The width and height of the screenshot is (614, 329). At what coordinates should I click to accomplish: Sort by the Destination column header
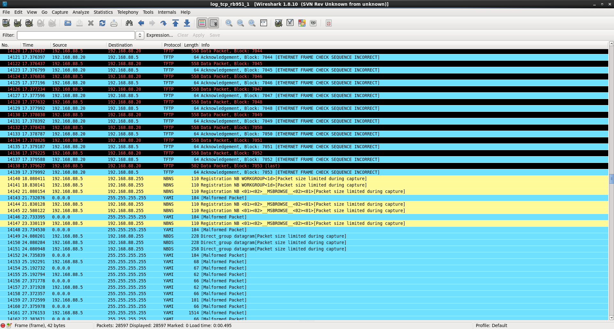134,45
